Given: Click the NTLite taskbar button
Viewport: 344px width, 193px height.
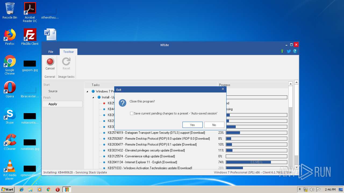Looking at the screenshot, I should 67,190.
